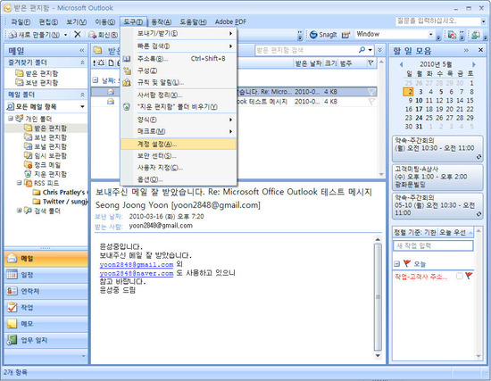Close the To-Do Bar (할 일 모음)

[x=480, y=50]
